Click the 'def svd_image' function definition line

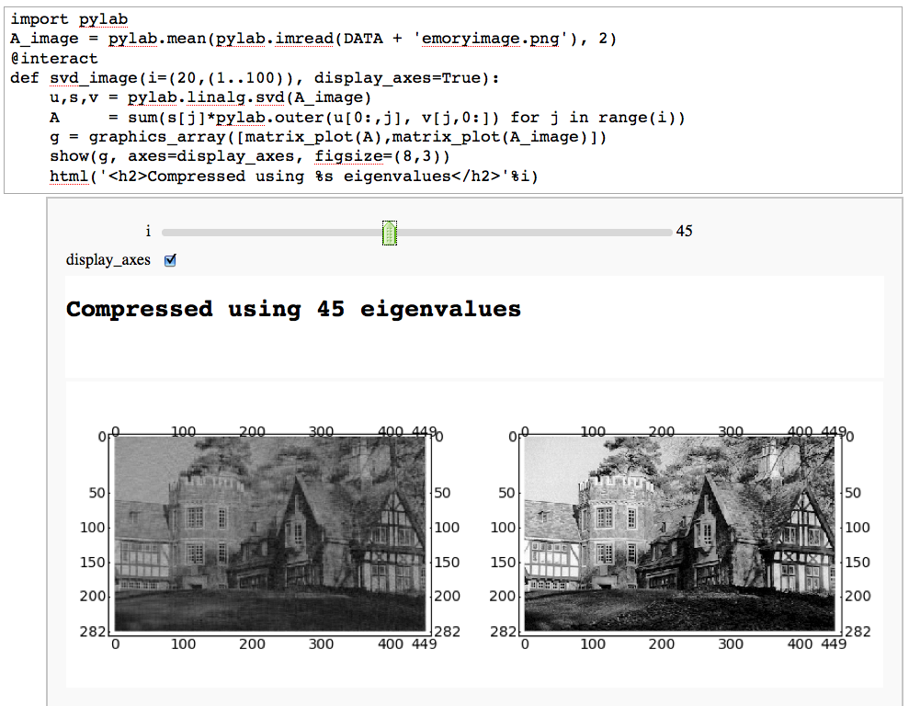pos(255,78)
